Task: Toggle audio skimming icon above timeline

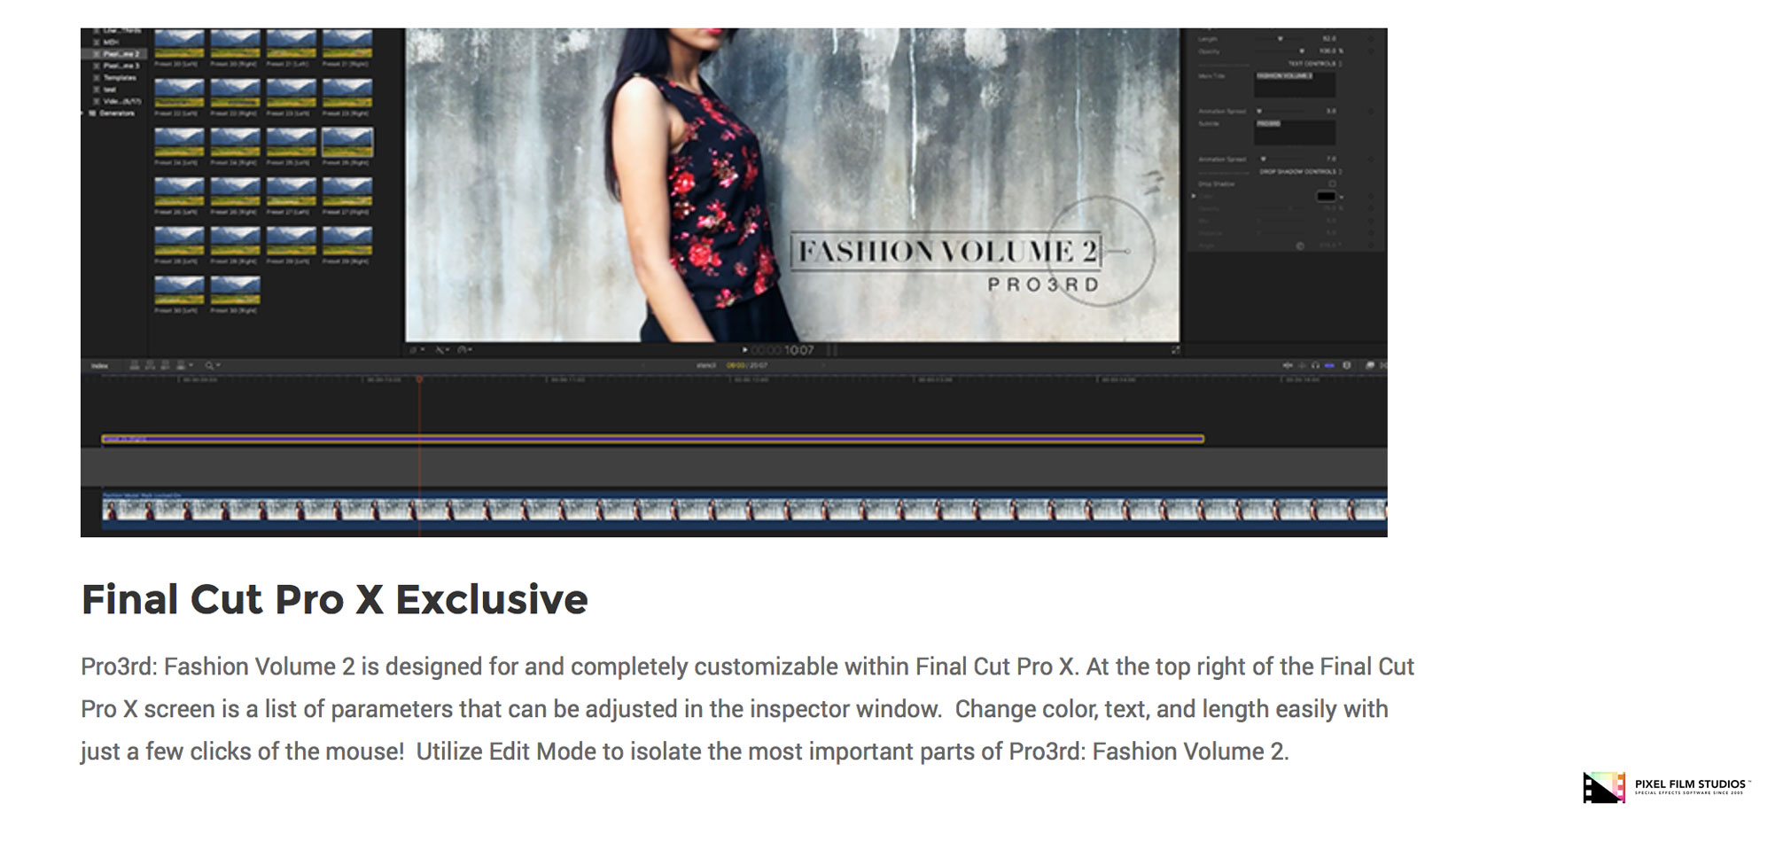Action: [1303, 365]
